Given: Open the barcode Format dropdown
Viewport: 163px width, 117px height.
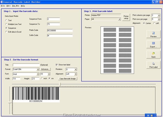Looking at the screenshot, I should 38,69.
